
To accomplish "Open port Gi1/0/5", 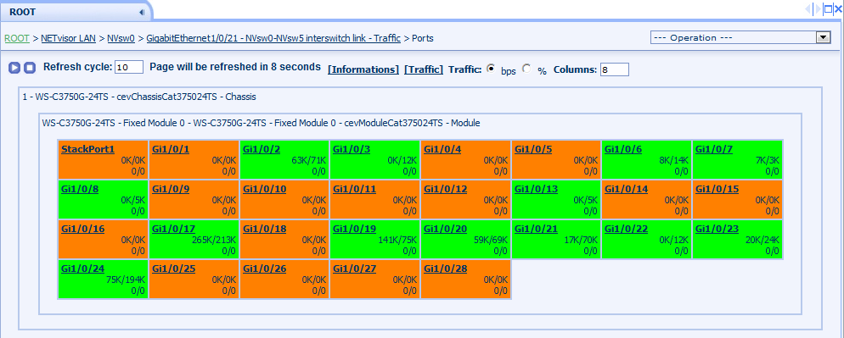I will [x=533, y=149].
